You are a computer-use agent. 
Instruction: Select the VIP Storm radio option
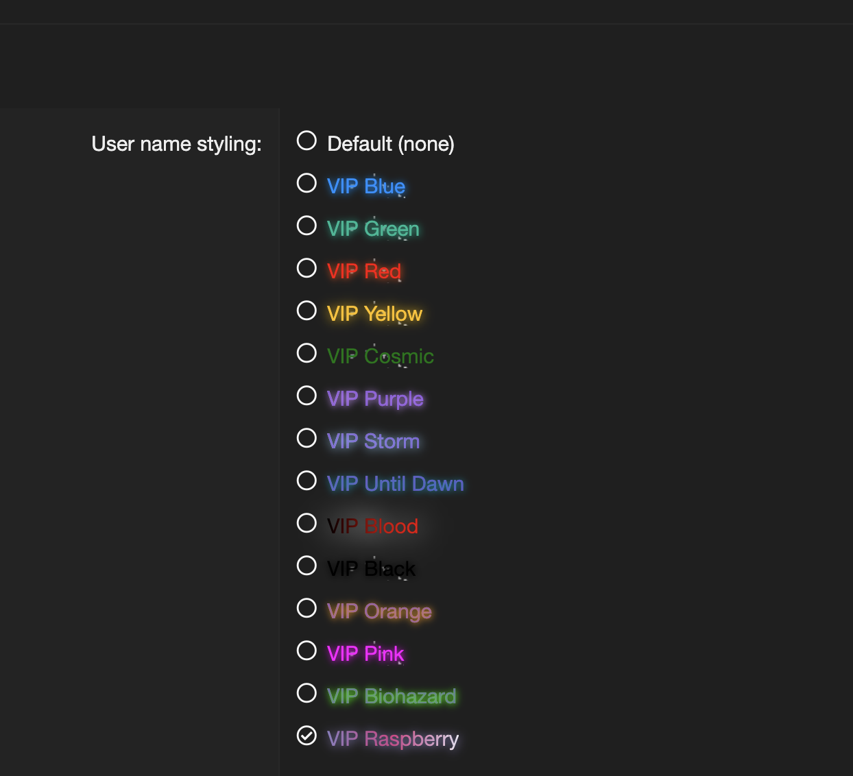coord(307,438)
